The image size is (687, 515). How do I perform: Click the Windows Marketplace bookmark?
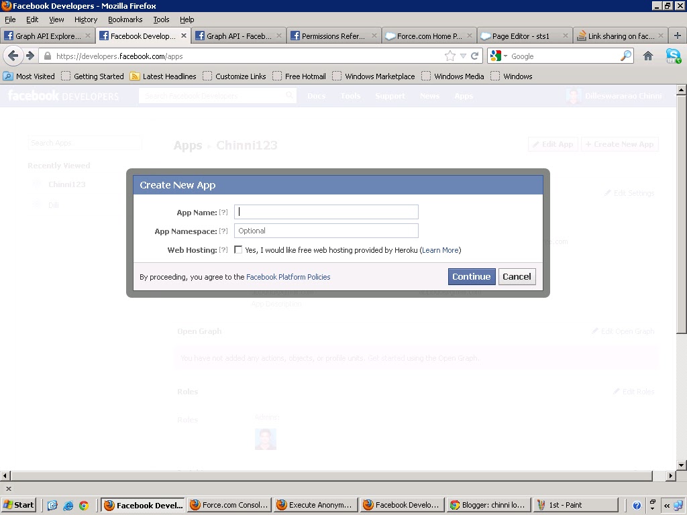pos(373,76)
